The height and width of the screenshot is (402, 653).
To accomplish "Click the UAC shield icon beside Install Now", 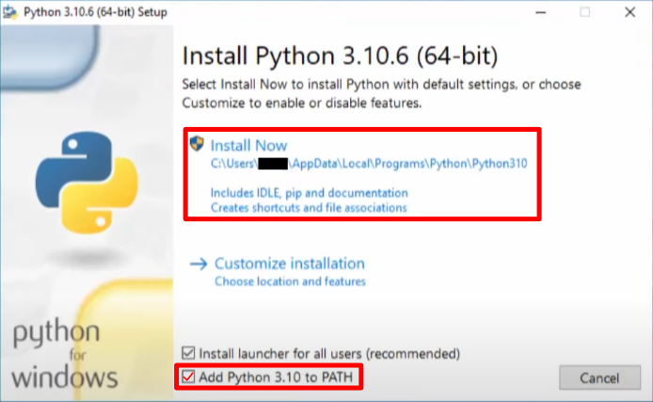I will click(x=197, y=143).
